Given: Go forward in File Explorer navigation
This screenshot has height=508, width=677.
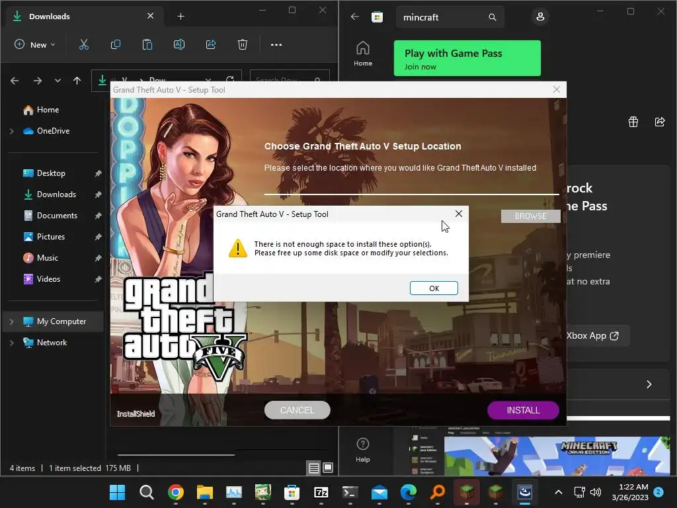Looking at the screenshot, I should click(38, 81).
